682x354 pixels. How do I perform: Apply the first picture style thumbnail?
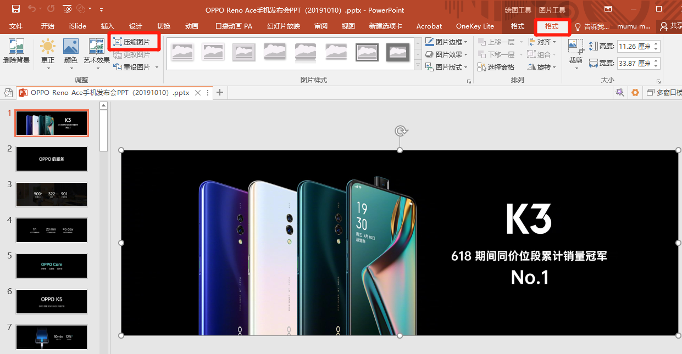click(x=182, y=52)
